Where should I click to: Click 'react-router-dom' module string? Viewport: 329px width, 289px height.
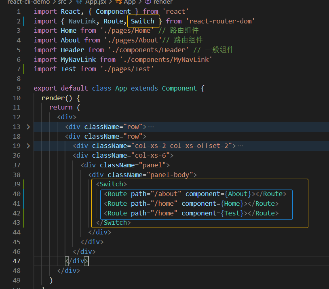click(220, 21)
